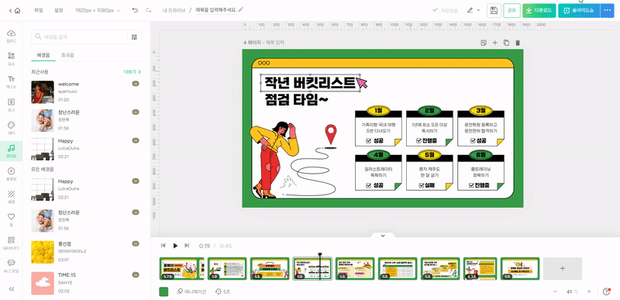Add a new page with plus icon
The height and width of the screenshot is (300, 620).
click(x=494, y=43)
